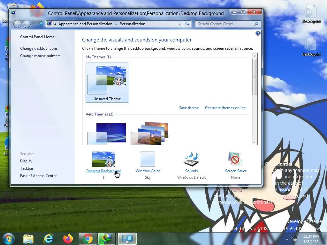Click the theme list scroll up arrow

(255, 56)
